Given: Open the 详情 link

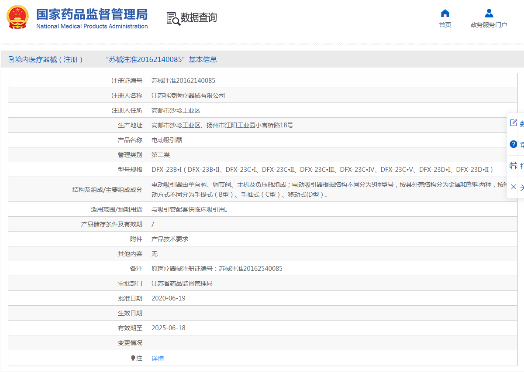Looking at the screenshot, I should [x=158, y=358].
